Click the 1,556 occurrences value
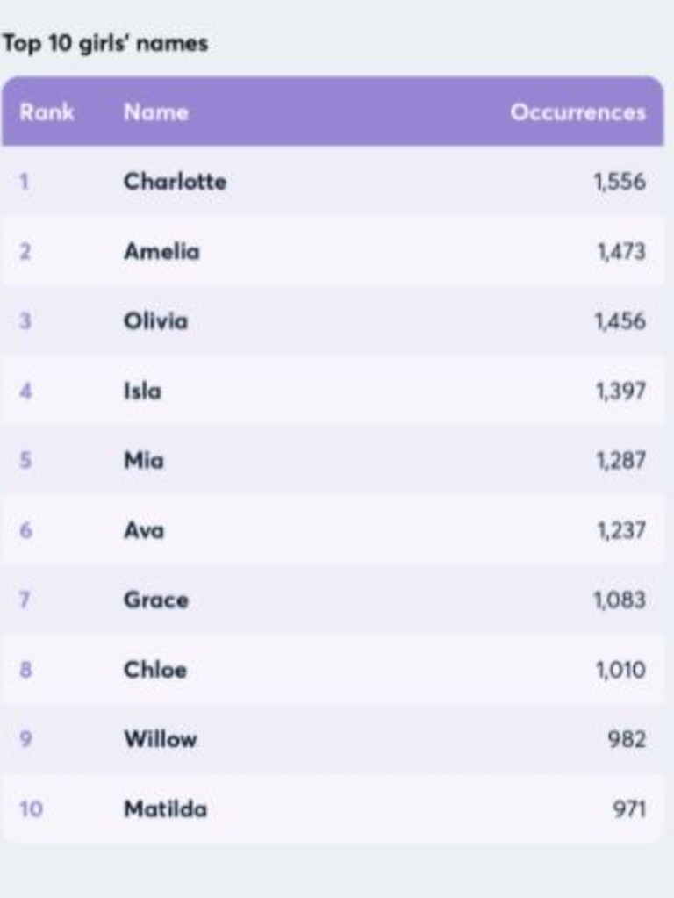 tap(620, 182)
